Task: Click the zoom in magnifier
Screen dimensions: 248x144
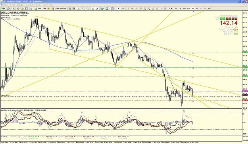Action: point(83,9)
